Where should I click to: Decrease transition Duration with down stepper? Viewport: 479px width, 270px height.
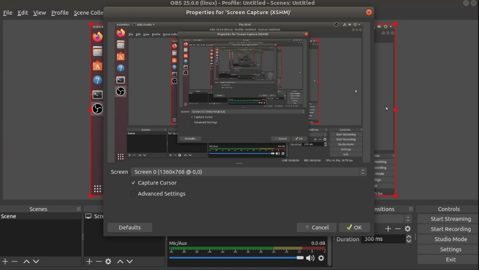409,241
